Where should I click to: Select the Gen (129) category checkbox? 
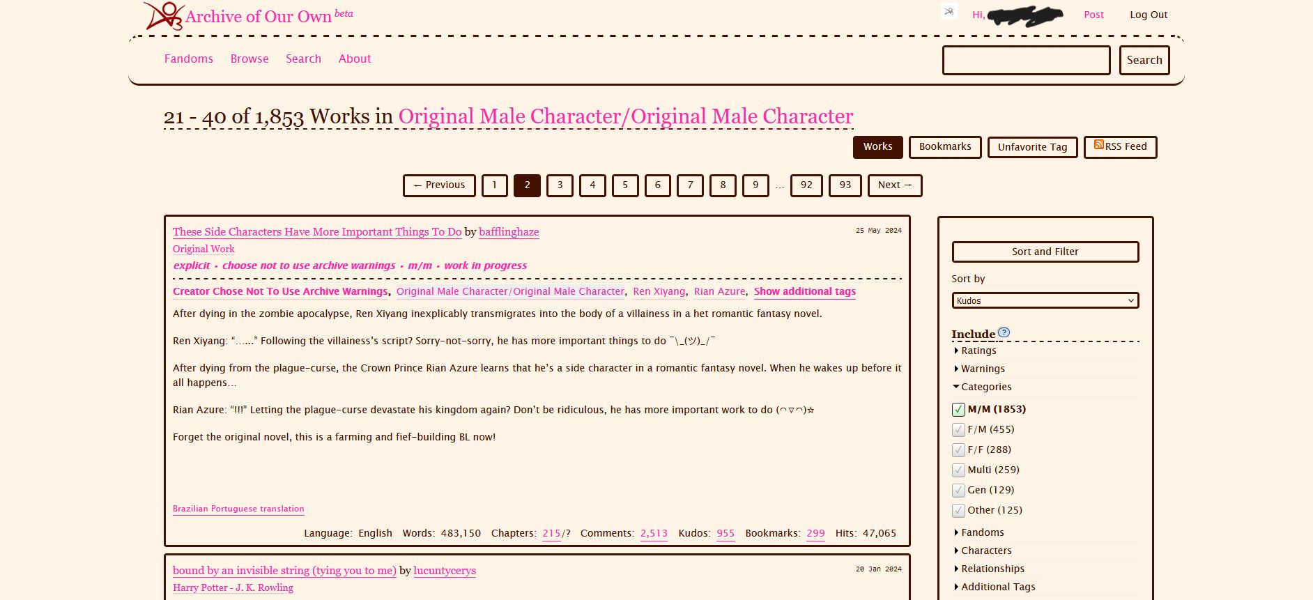pos(959,490)
